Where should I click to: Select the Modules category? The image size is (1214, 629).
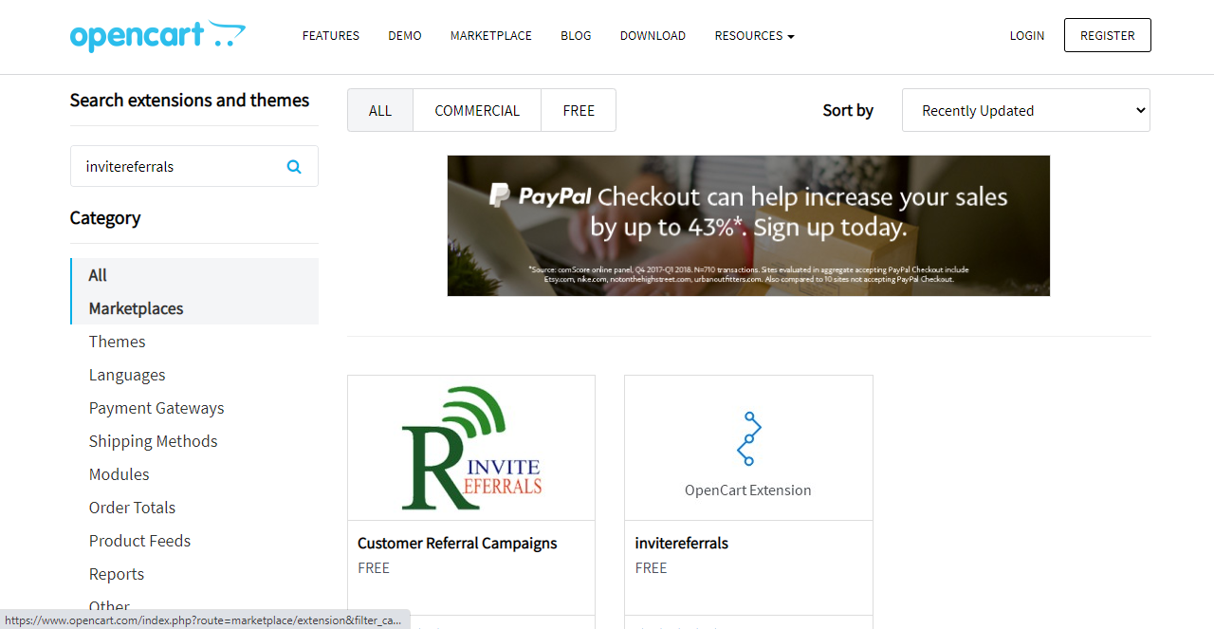point(120,474)
